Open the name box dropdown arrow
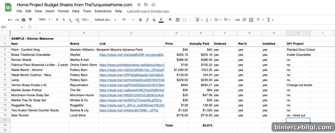This screenshot has width=335, height=133. pyautogui.click(x=22, y=27)
